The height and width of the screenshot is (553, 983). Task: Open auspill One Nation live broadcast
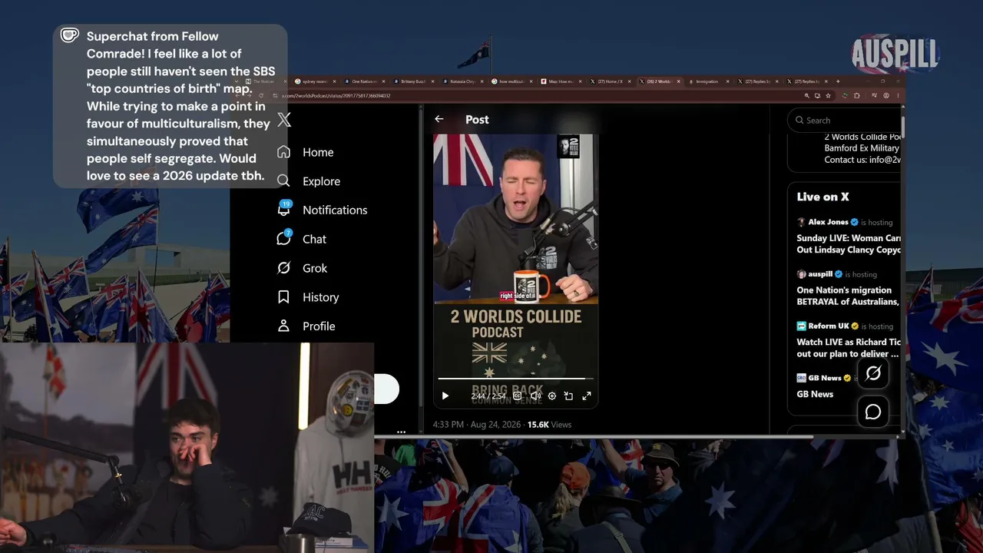click(849, 288)
